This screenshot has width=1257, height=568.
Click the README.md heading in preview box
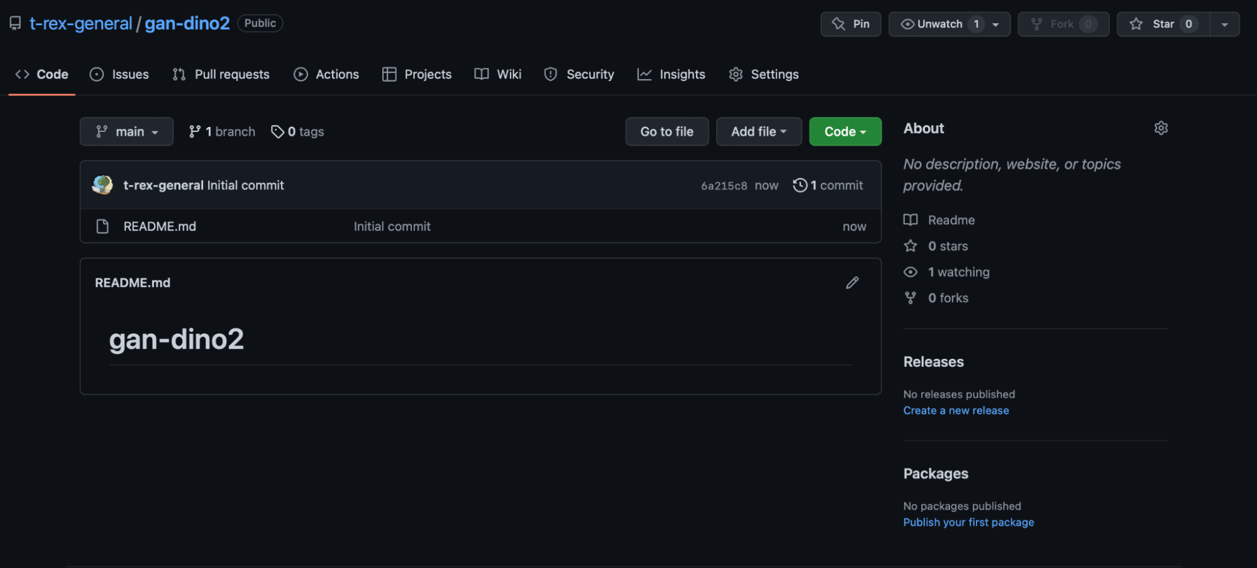(x=133, y=283)
